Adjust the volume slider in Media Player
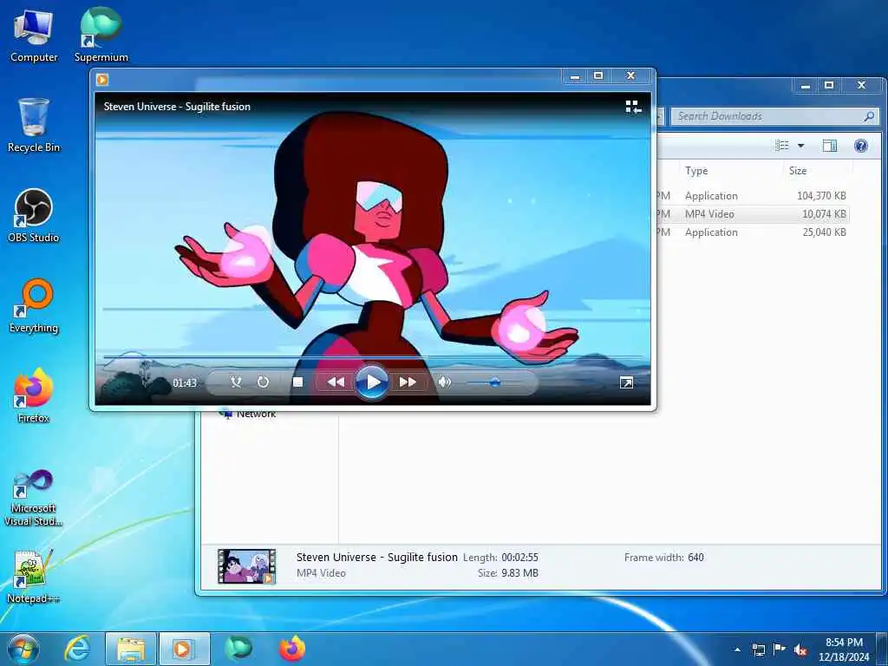The height and width of the screenshot is (666, 888). click(x=493, y=382)
